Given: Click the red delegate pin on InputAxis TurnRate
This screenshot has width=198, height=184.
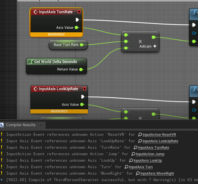Looking at the screenshot, I should click(79, 12).
